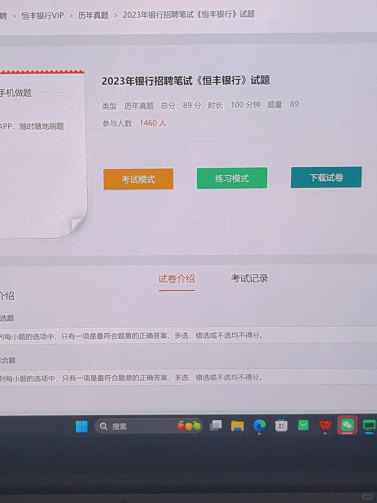Screen dimensions: 377x503
Task: Click the fruit icon in search box
Action: pos(189,425)
